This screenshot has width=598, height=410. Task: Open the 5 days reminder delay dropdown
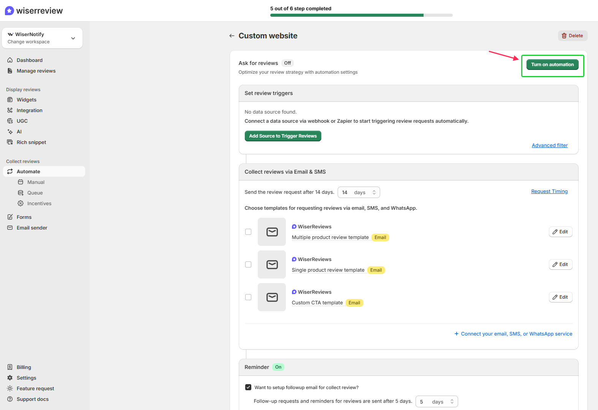point(436,402)
